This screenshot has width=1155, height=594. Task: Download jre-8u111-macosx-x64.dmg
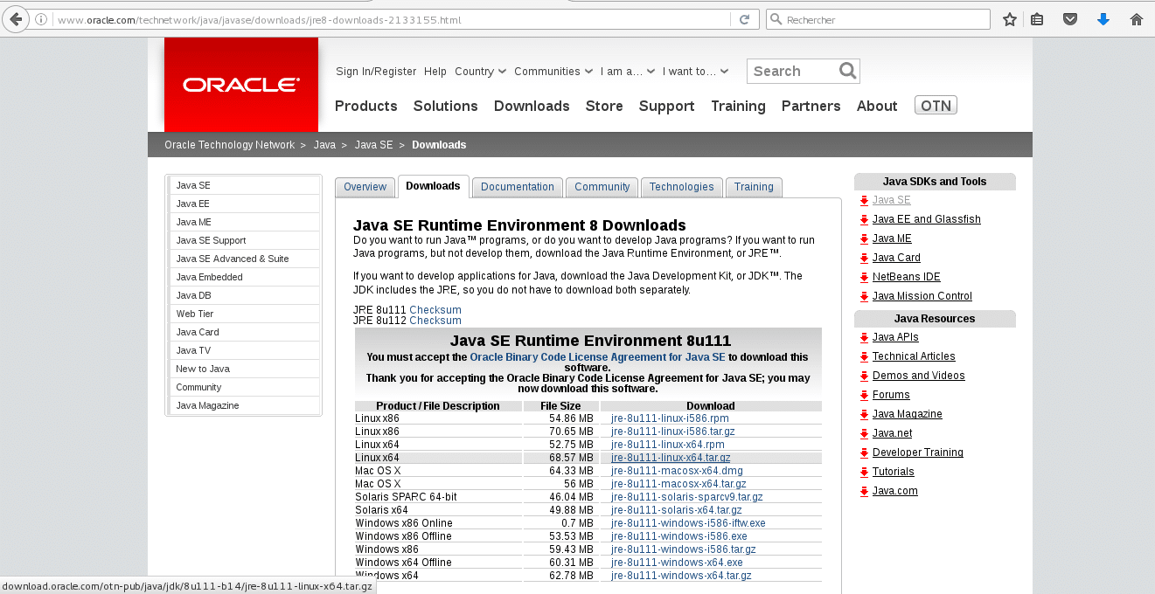coord(677,471)
